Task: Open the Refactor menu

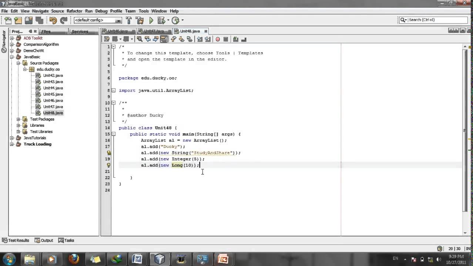Action: 74,11
